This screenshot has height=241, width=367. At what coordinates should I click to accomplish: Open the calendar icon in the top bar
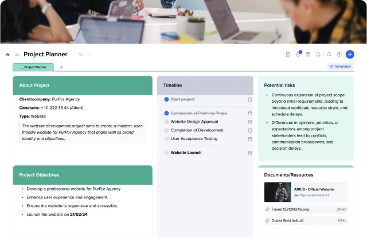(x=308, y=55)
